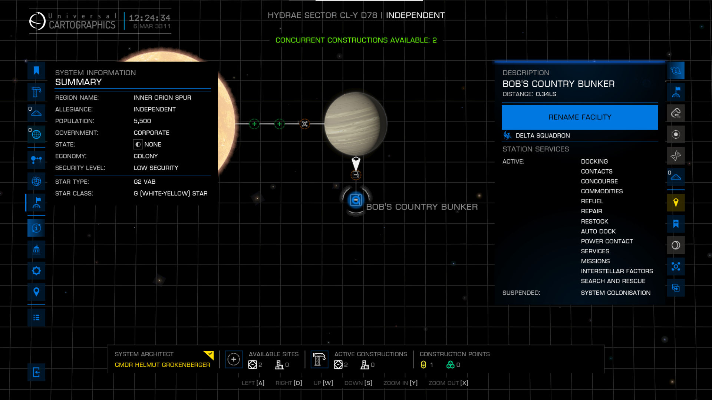The image size is (712, 400).
Task: Click the yellow location marker icon
Action: pos(676,203)
